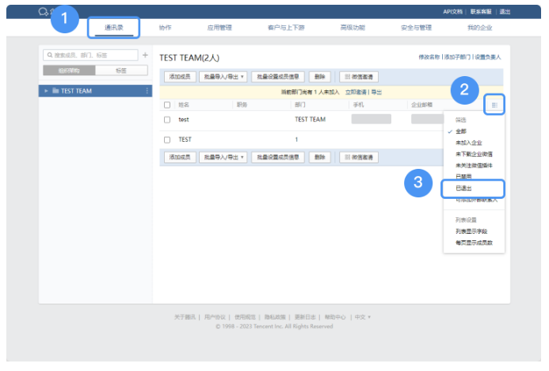Click top 添加成员 button
This screenshot has width=549, height=371.
pyautogui.click(x=179, y=77)
